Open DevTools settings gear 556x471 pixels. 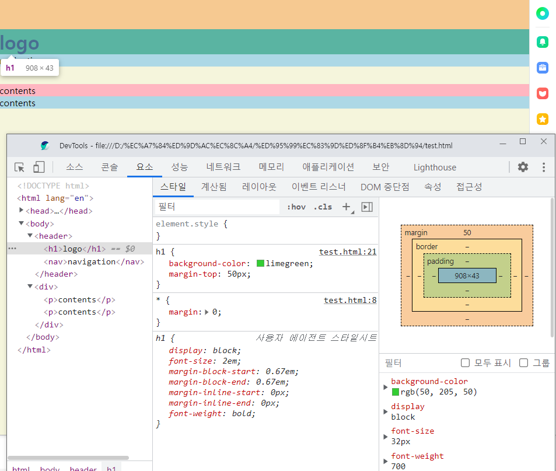[x=523, y=167]
